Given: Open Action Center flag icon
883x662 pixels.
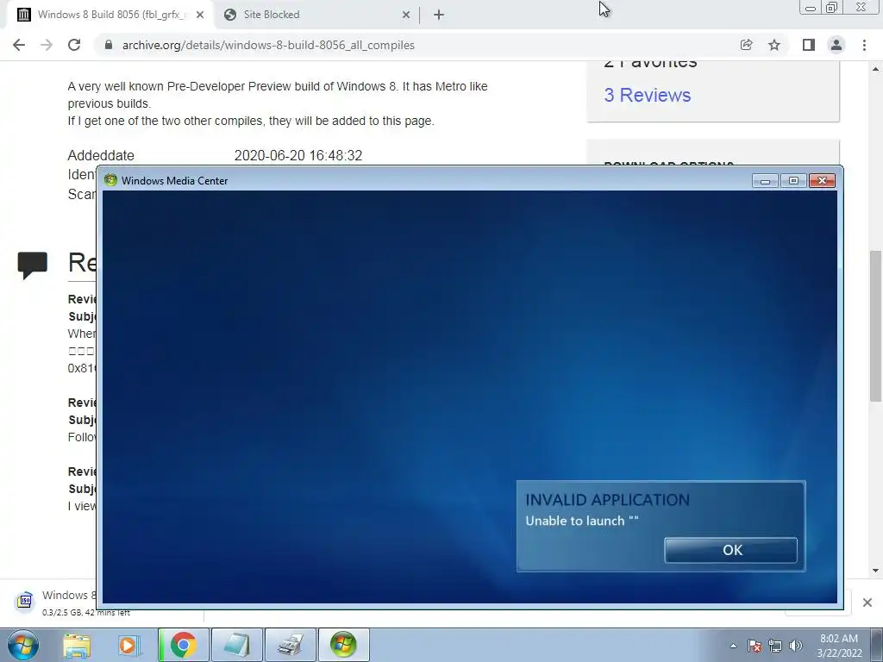Looking at the screenshot, I should coord(755,646).
